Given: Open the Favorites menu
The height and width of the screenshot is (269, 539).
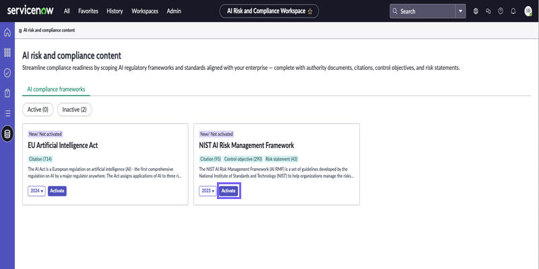Looking at the screenshot, I should coord(88,11).
